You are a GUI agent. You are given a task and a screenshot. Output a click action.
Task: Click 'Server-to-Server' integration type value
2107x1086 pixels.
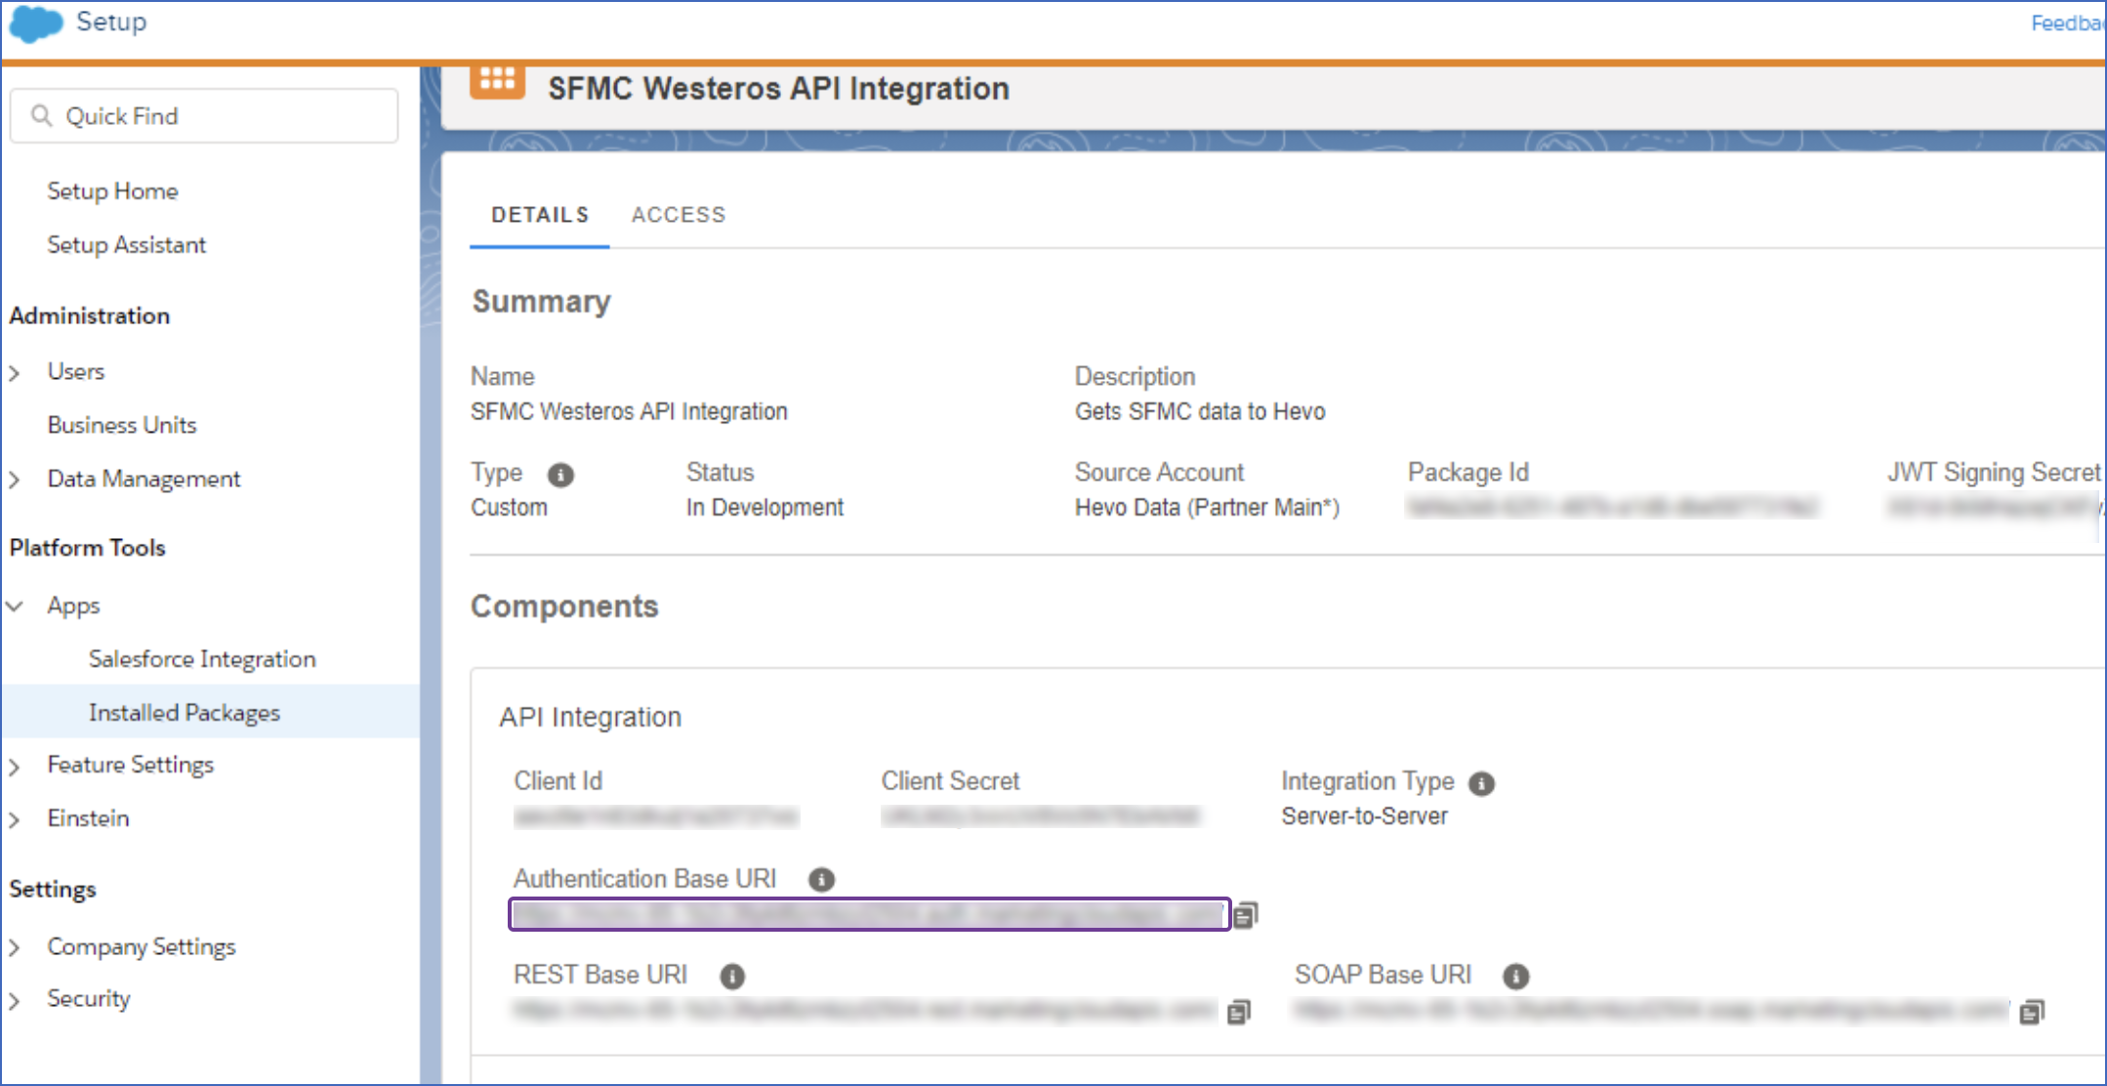coord(1364,816)
